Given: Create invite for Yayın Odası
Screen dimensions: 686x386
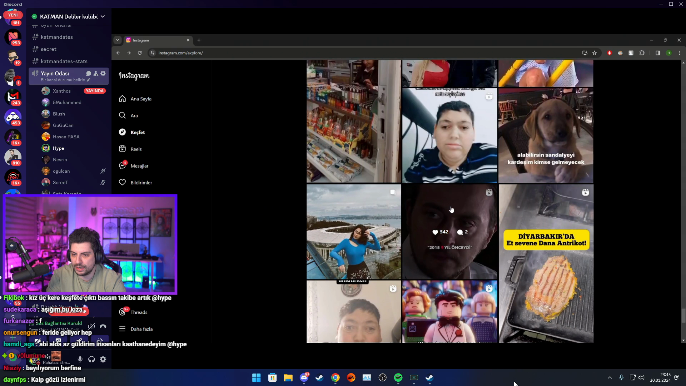Looking at the screenshot, I should [96, 73].
